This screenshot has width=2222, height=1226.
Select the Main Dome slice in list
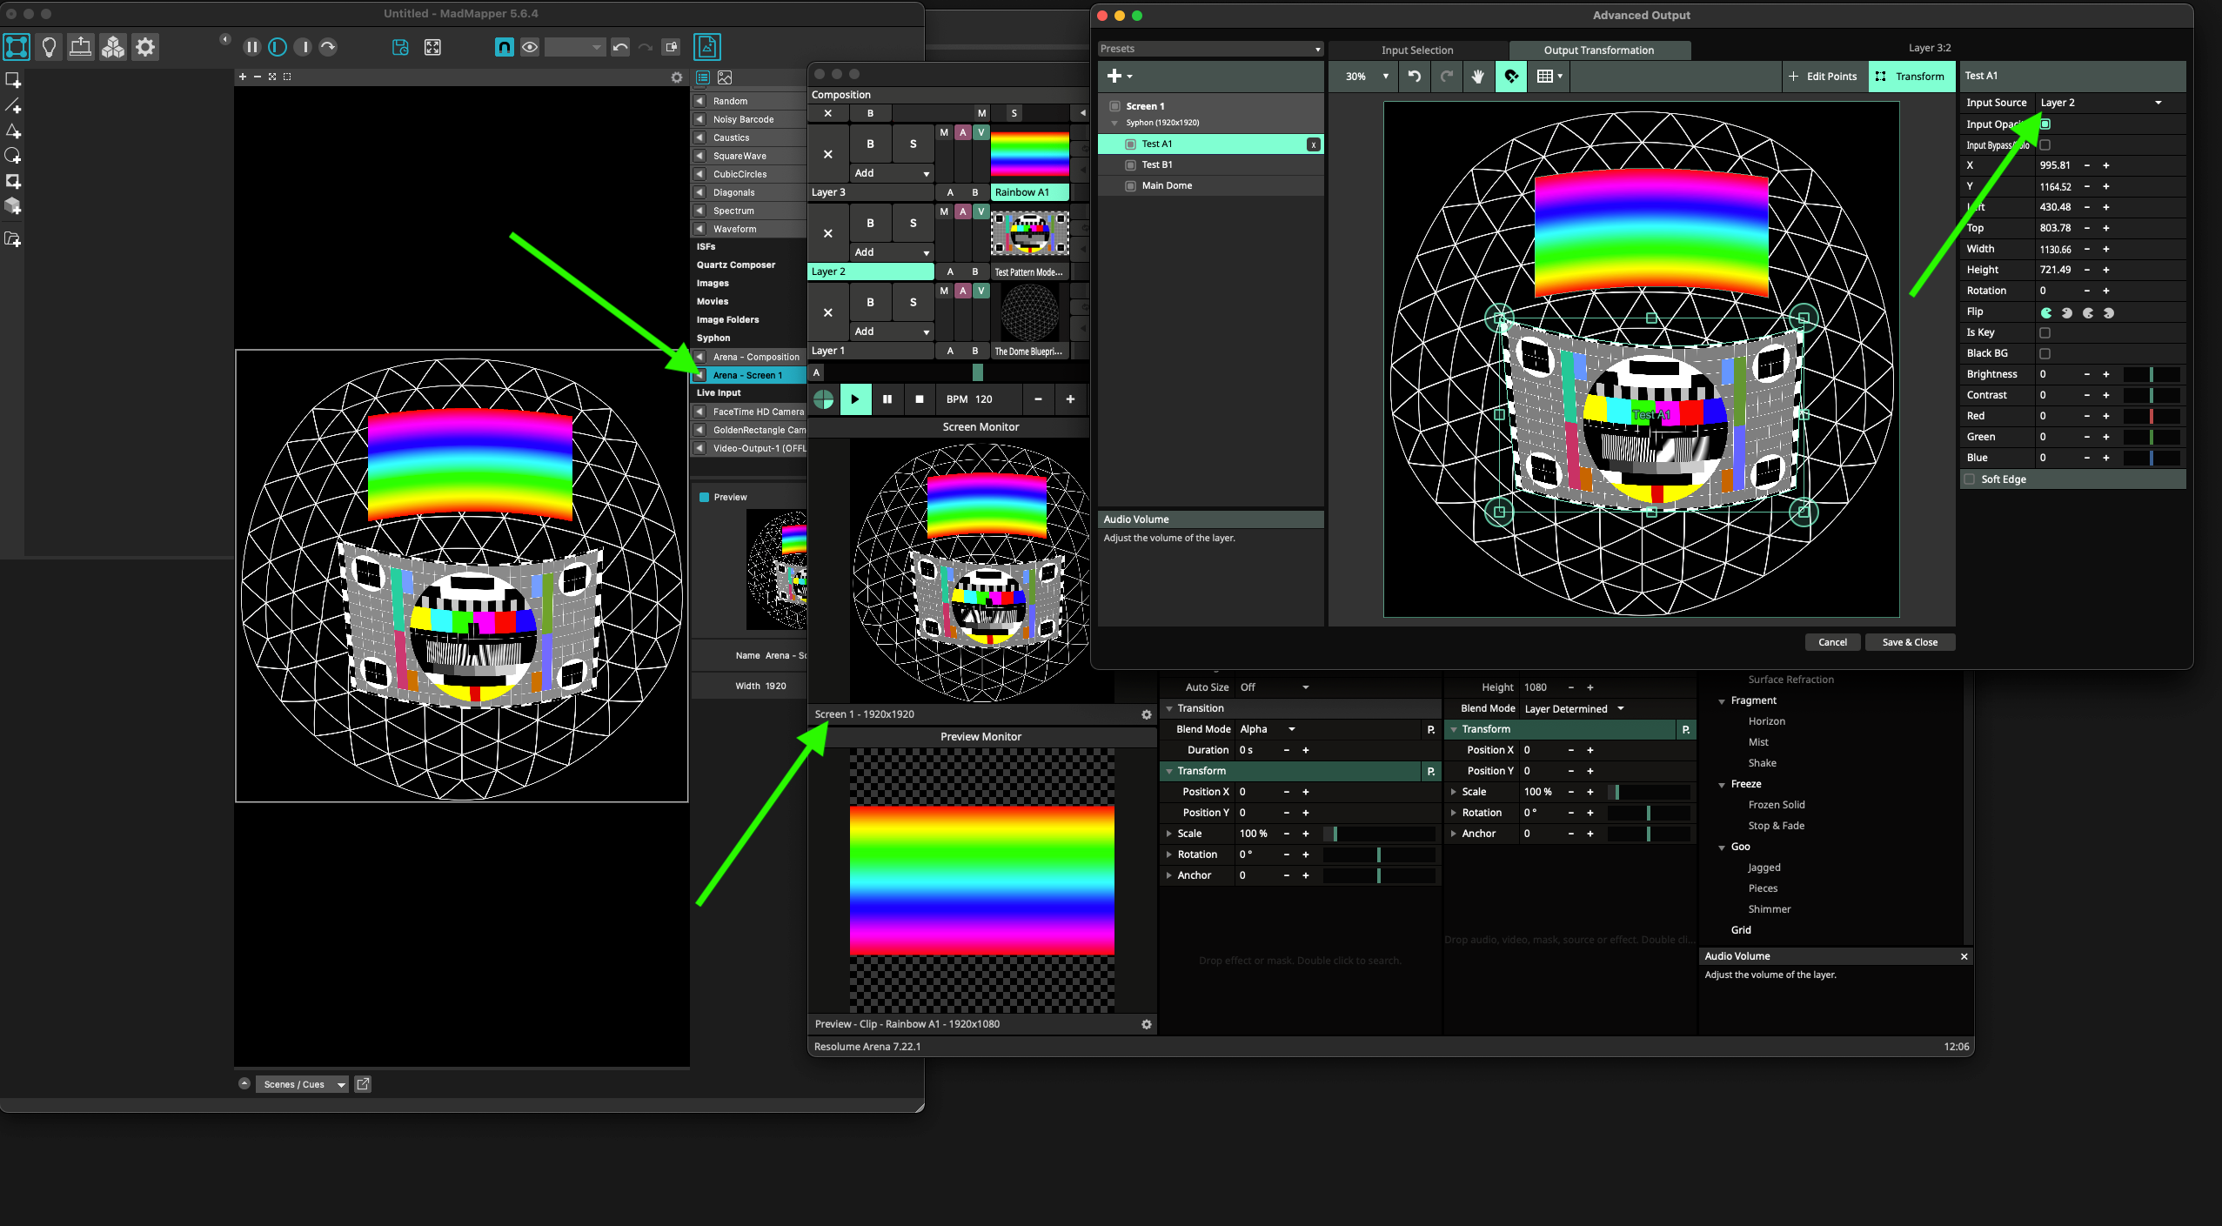point(1167,185)
